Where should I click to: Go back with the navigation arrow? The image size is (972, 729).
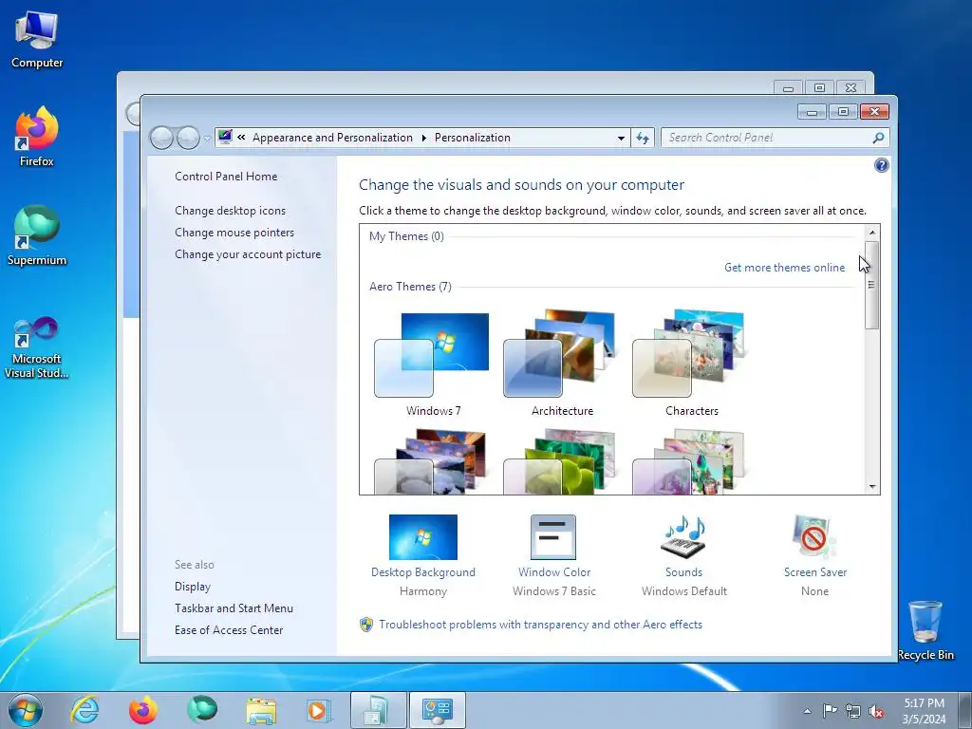pyautogui.click(x=161, y=138)
